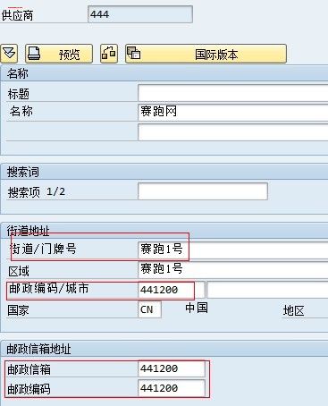Click the 邮政信箱 (PO box) field 441200

coord(172,368)
